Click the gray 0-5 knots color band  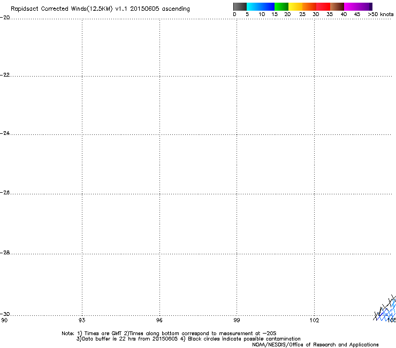pyautogui.click(x=240, y=6)
